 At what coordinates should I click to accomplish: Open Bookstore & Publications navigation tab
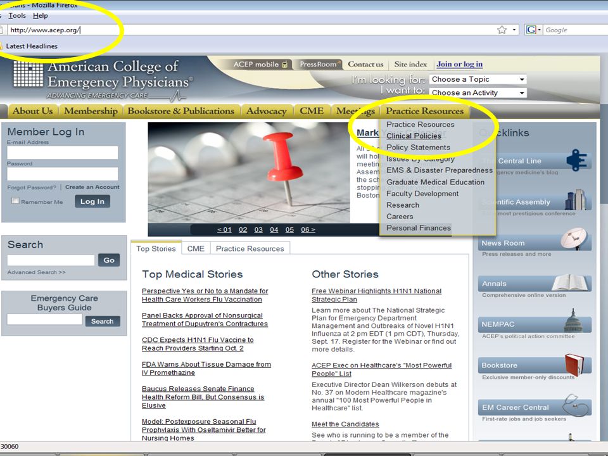180,111
